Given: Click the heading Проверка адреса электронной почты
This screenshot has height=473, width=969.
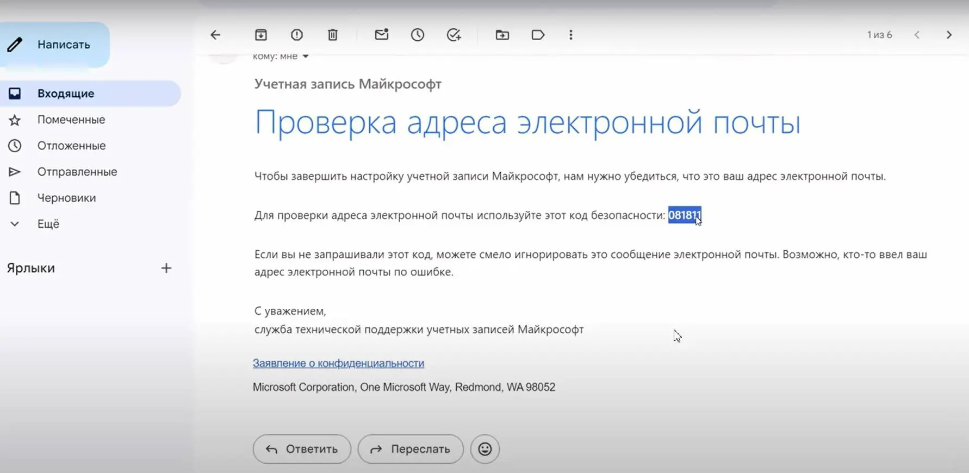Looking at the screenshot, I should pyautogui.click(x=527, y=123).
